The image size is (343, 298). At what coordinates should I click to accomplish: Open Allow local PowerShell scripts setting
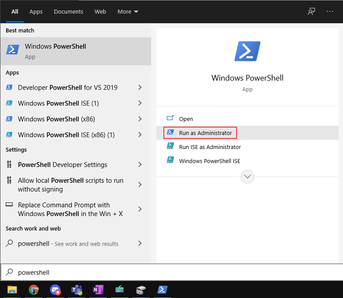click(76, 184)
